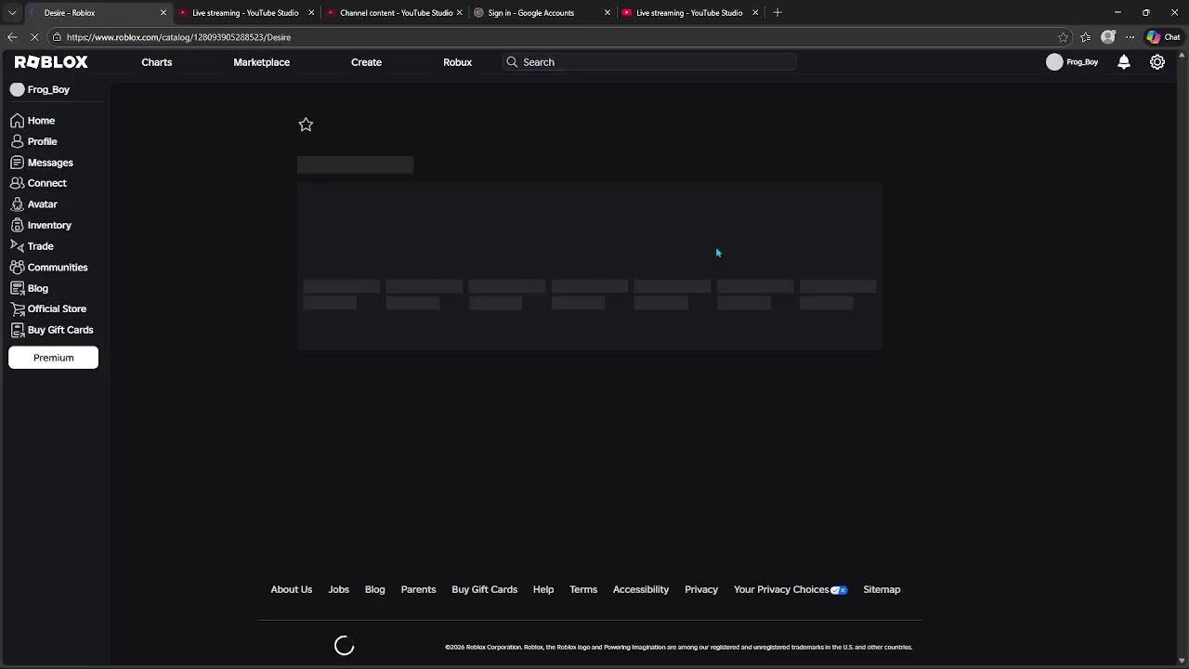The image size is (1189, 669).
Task: Open the browser three-dot menu
Action: point(1130,37)
